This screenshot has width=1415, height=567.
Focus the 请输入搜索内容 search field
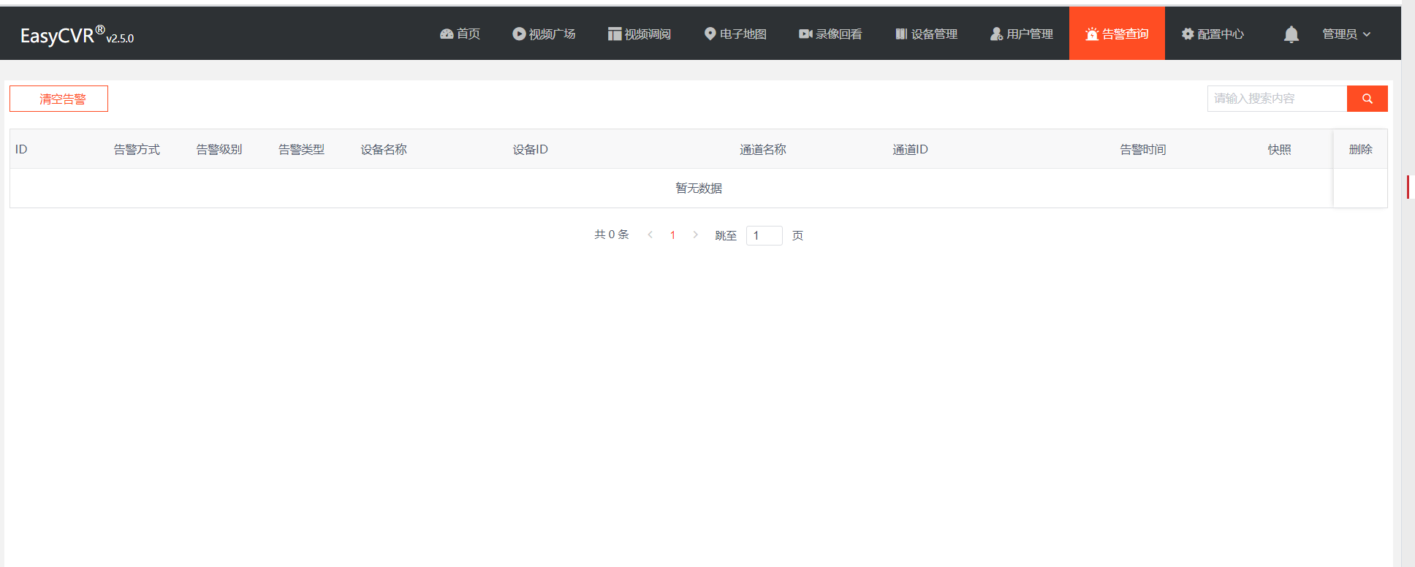coord(1277,99)
